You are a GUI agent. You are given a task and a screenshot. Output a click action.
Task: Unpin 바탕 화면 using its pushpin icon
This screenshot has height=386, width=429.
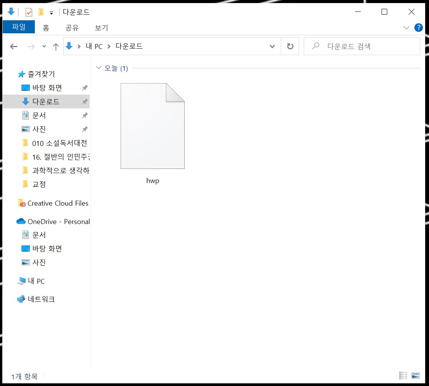85,88
